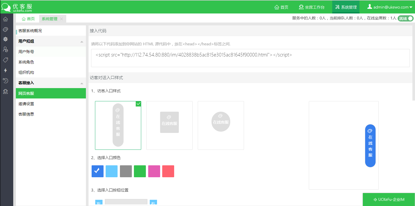Viewport: 415px width, 206px height.
Task: Switch to the 首页 page tab
Action: click(28, 19)
